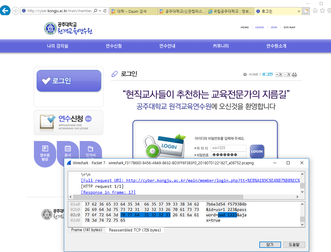Click the Wireshark fin icon in title bar

pyautogui.click(x=69, y=163)
